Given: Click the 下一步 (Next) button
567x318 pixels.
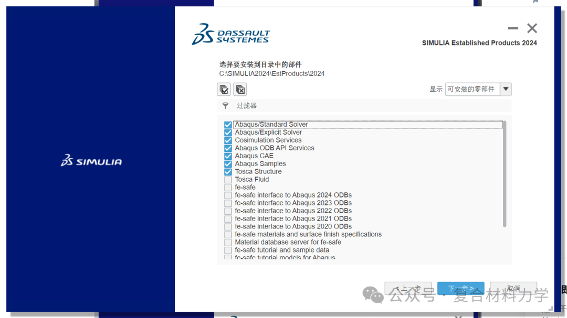Looking at the screenshot, I should [460, 288].
